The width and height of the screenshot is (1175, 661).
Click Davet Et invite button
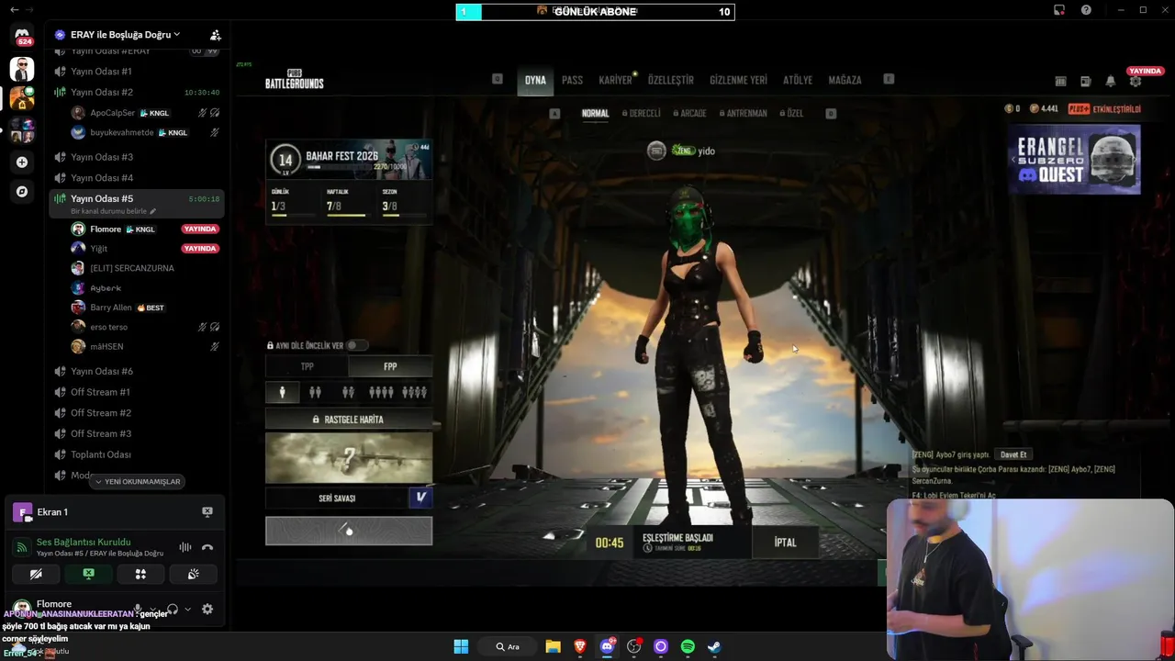[x=1013, y=454]
